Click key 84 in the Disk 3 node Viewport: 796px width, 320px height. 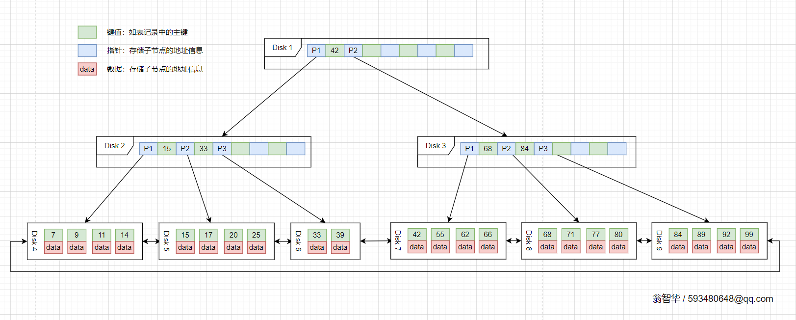(x=525, y=149)
